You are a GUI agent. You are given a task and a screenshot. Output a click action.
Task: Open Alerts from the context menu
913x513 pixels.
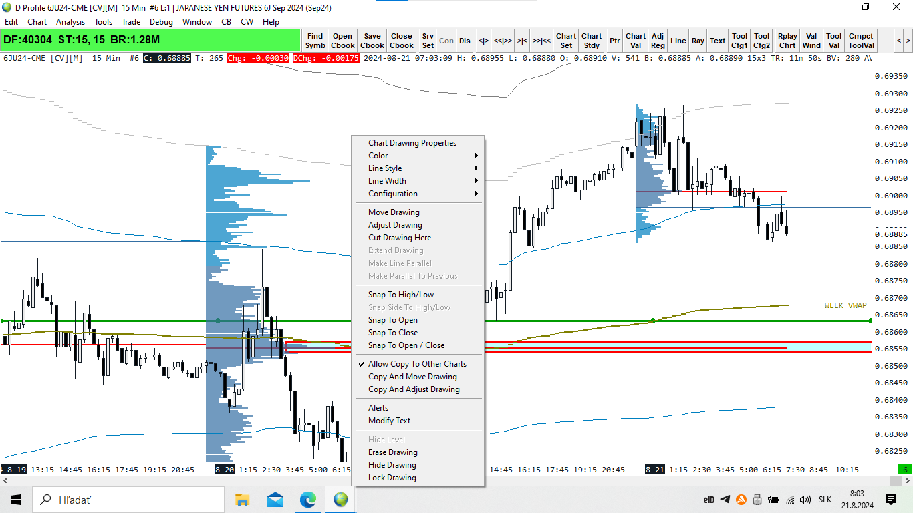pyautogui.click(x=418, y=408)
